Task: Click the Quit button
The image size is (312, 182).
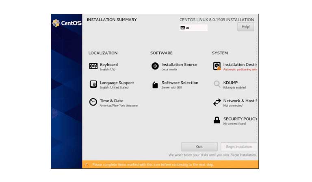Action: [x=199, y=147]
